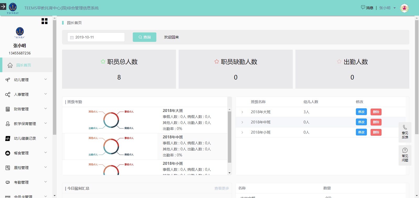Click the calendar icon in date field
The image size is (419, 198).
pyautogui.click(x=72, y=37)
